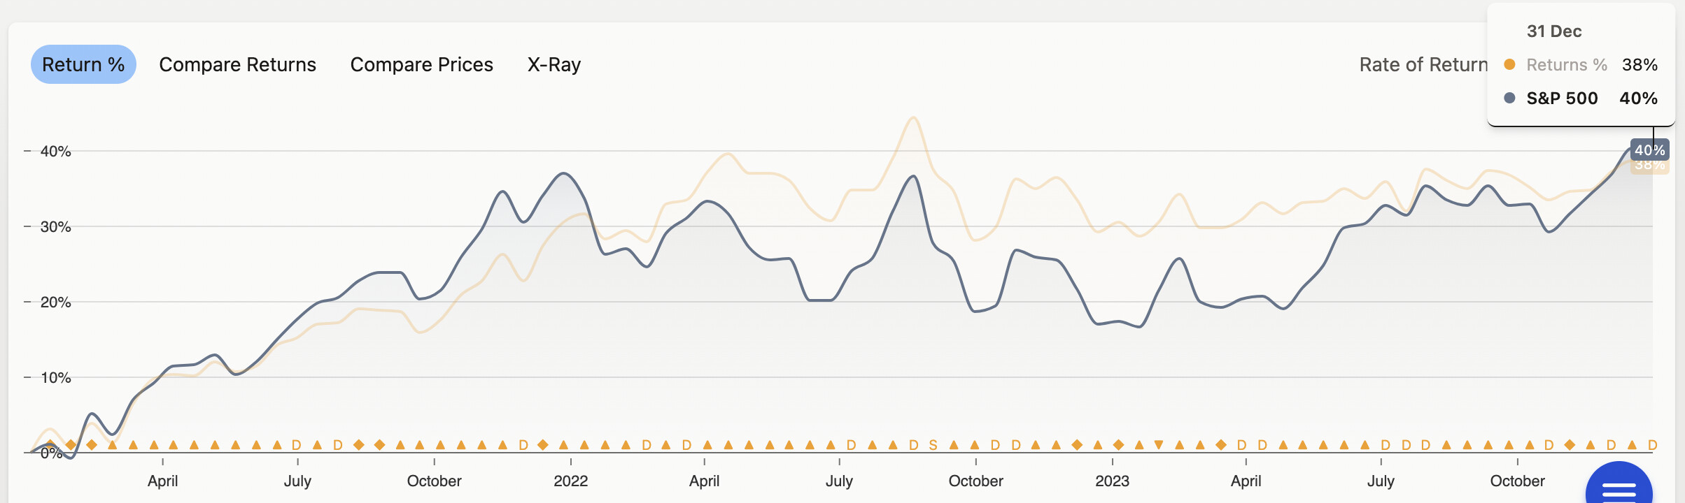Select the Return % tab
This screenshot has height=503, width=1685.
(83, 64)
